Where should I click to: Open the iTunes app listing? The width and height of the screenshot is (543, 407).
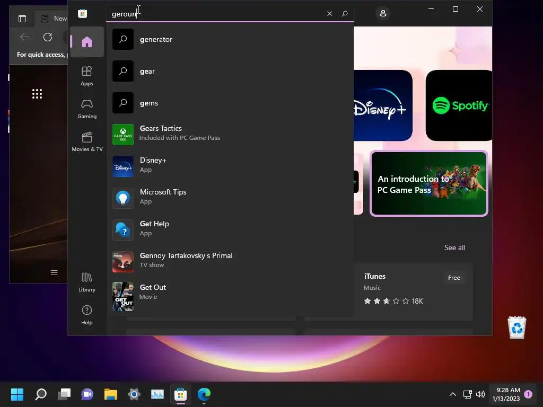click(413, 292)
